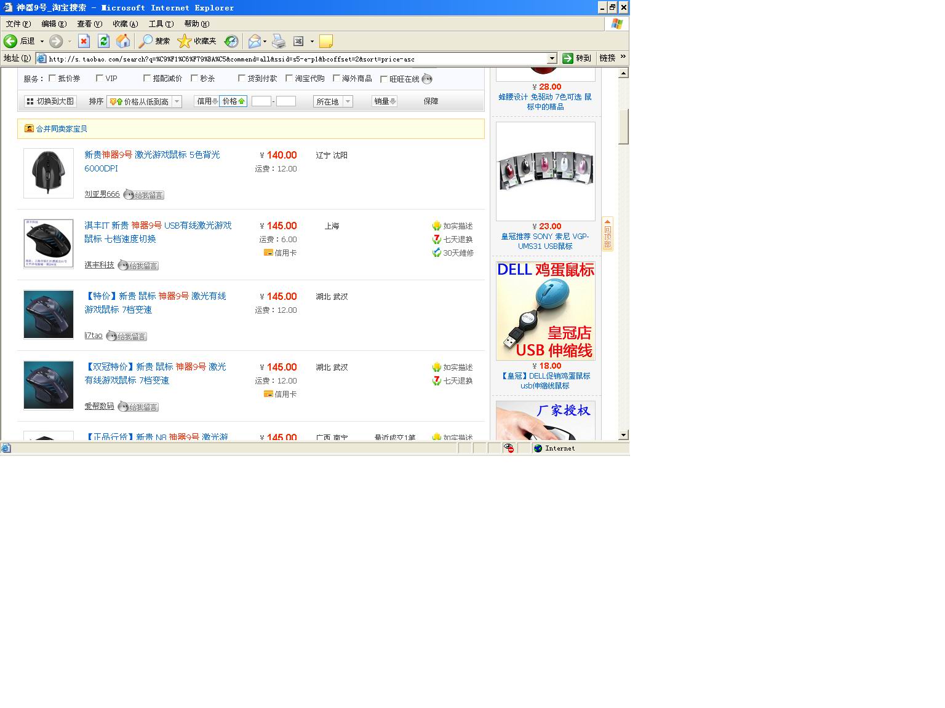Open the History clock icon

231,41
